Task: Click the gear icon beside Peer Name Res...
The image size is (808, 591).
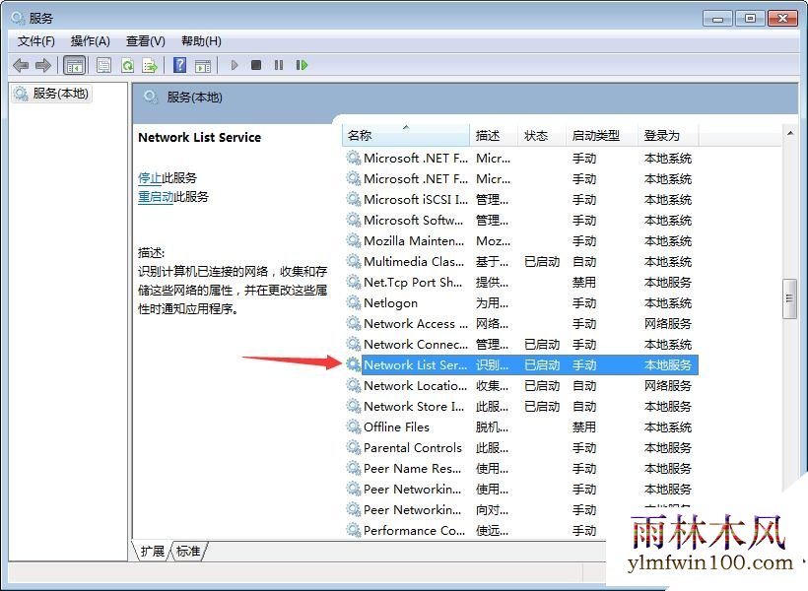Action: (x=354, y=468)
